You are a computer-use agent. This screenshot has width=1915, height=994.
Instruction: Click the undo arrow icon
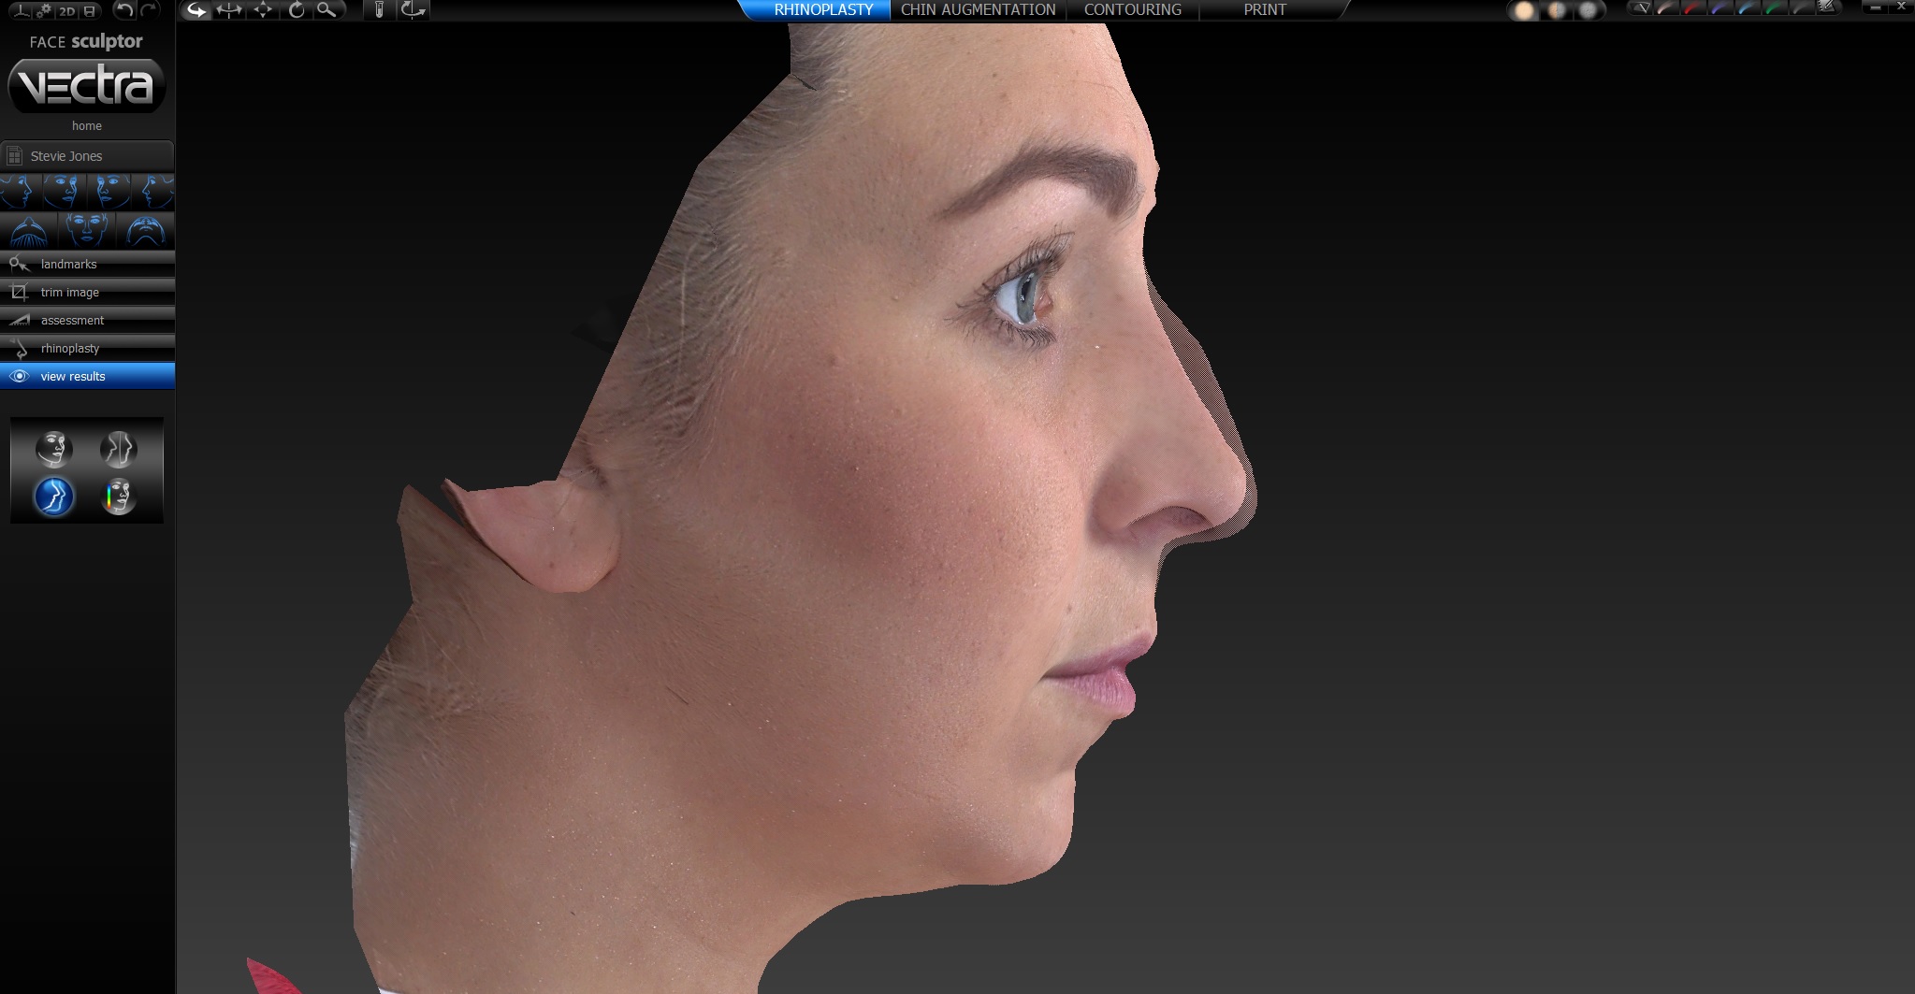pyautogui.click(x=123, y=10)
